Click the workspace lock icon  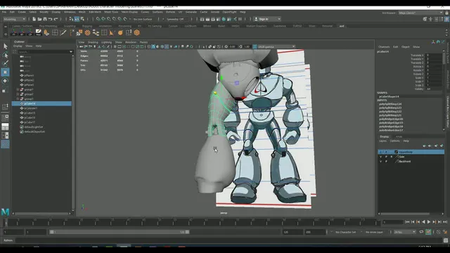pos(447,13)
